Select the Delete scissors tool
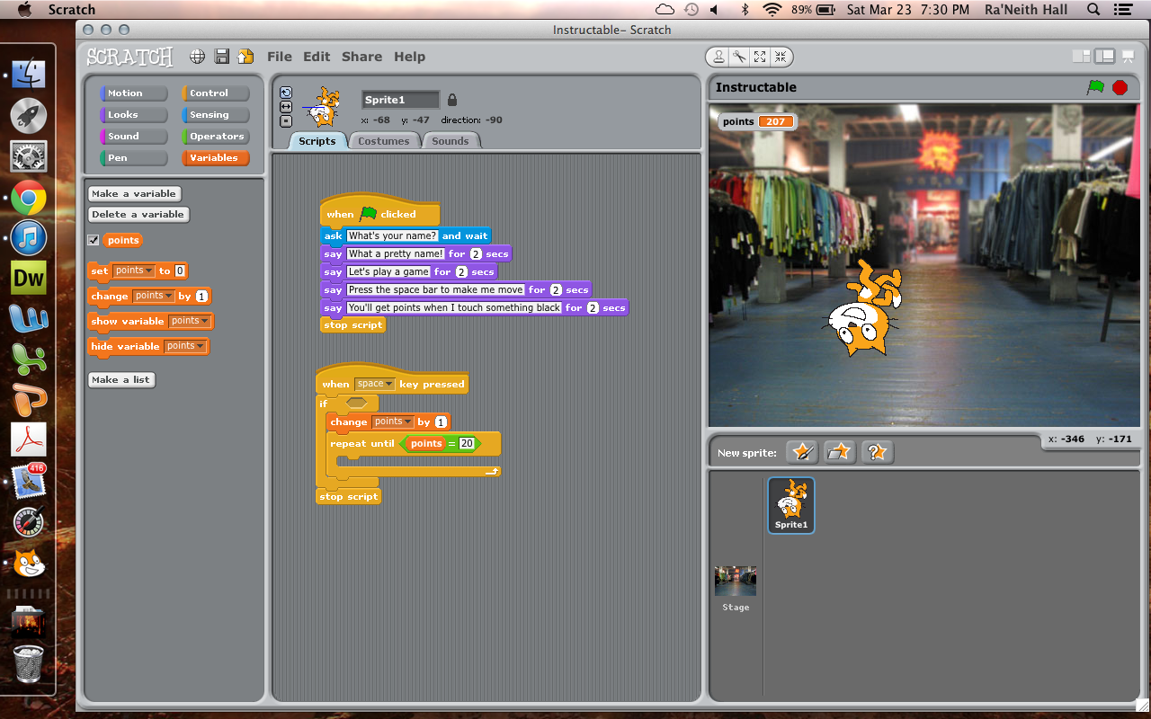 pyautogui.click(x=739, y=57)
